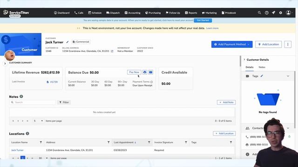Viewport: 298px width, 167px height.
Task: Open the Follow Up menu
Action: pyautogui.click(x=173, y=13)
